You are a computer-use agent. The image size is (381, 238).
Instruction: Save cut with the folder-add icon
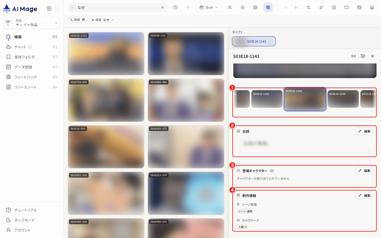(363, 56)
